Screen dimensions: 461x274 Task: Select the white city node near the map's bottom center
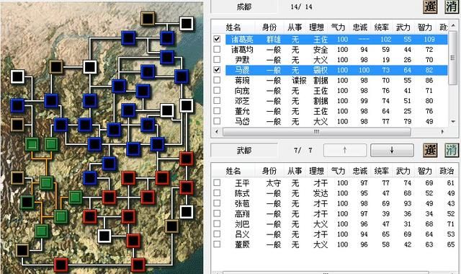pyautogui.click(x=104, y=236)
